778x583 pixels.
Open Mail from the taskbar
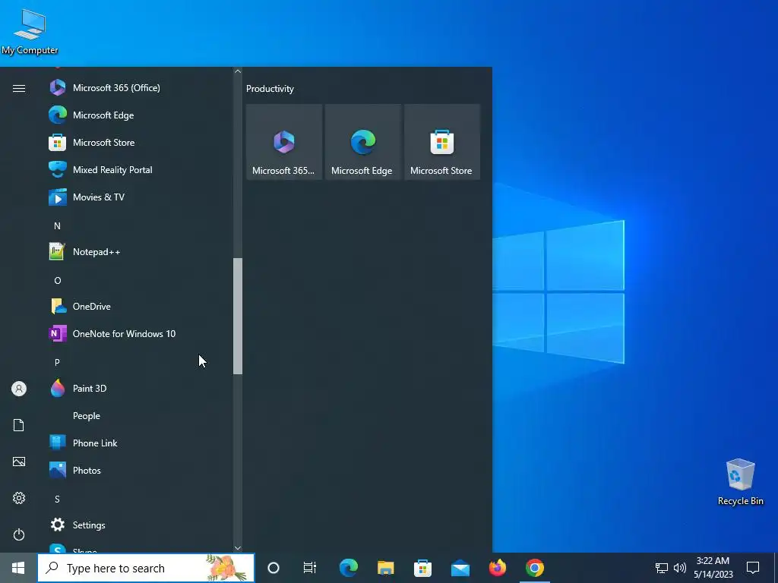coord(460,568)
